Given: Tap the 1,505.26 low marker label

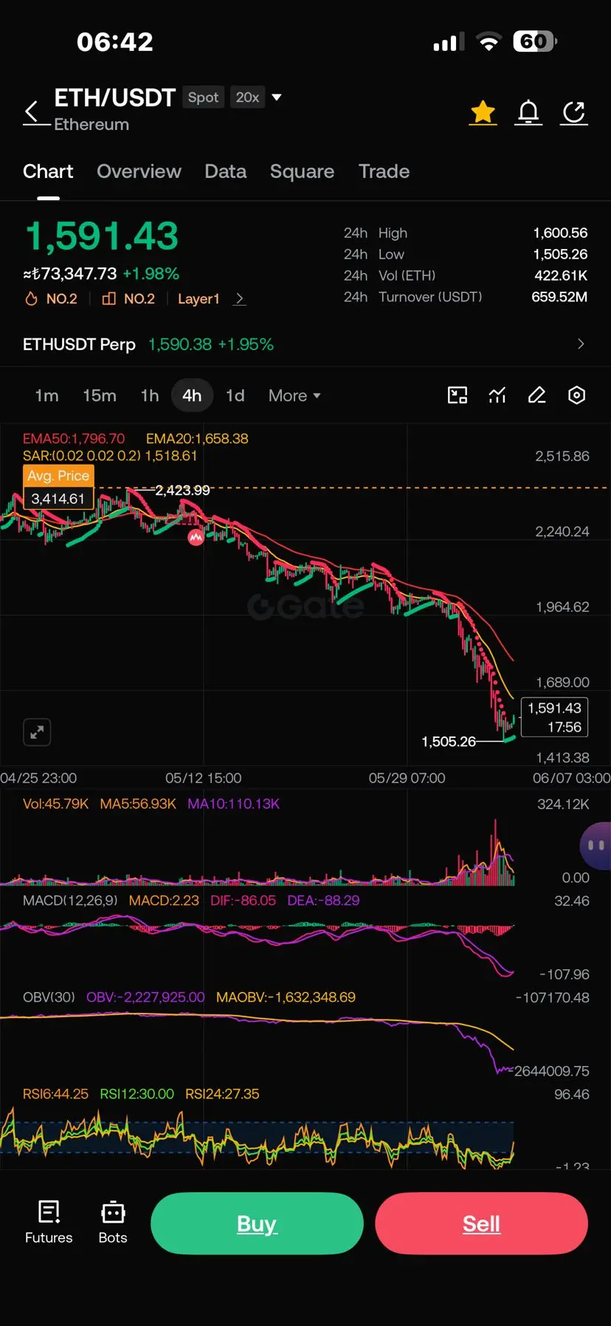Looking at the screenshot, I should (449, 741).
